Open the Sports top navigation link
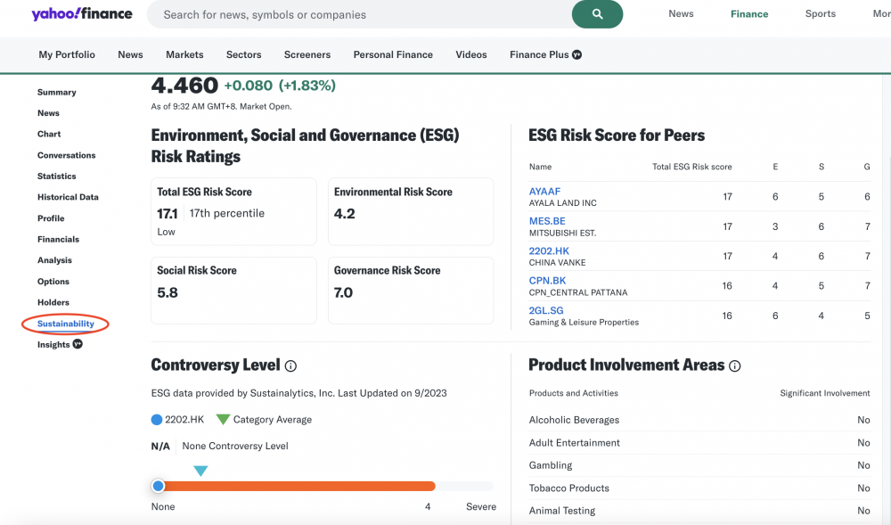 click(820, 13)
